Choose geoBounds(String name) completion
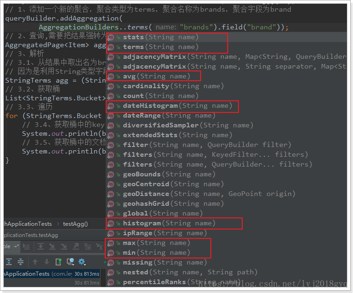The height and width of the screenshot is (293, 353). coord(226,174)
